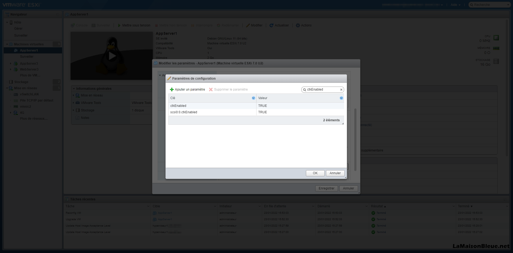513x253 pixels.
Task: Open the Clé column filter dropdown
Action: (x=253, y=98)
